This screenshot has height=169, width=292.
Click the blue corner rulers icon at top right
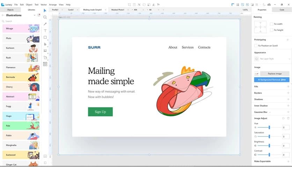pyautogui.click(x=233, y=5)
